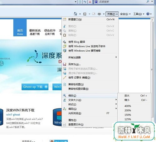Open the 页面(P) dropdown menu
The image size is (156, 142).
112,14
